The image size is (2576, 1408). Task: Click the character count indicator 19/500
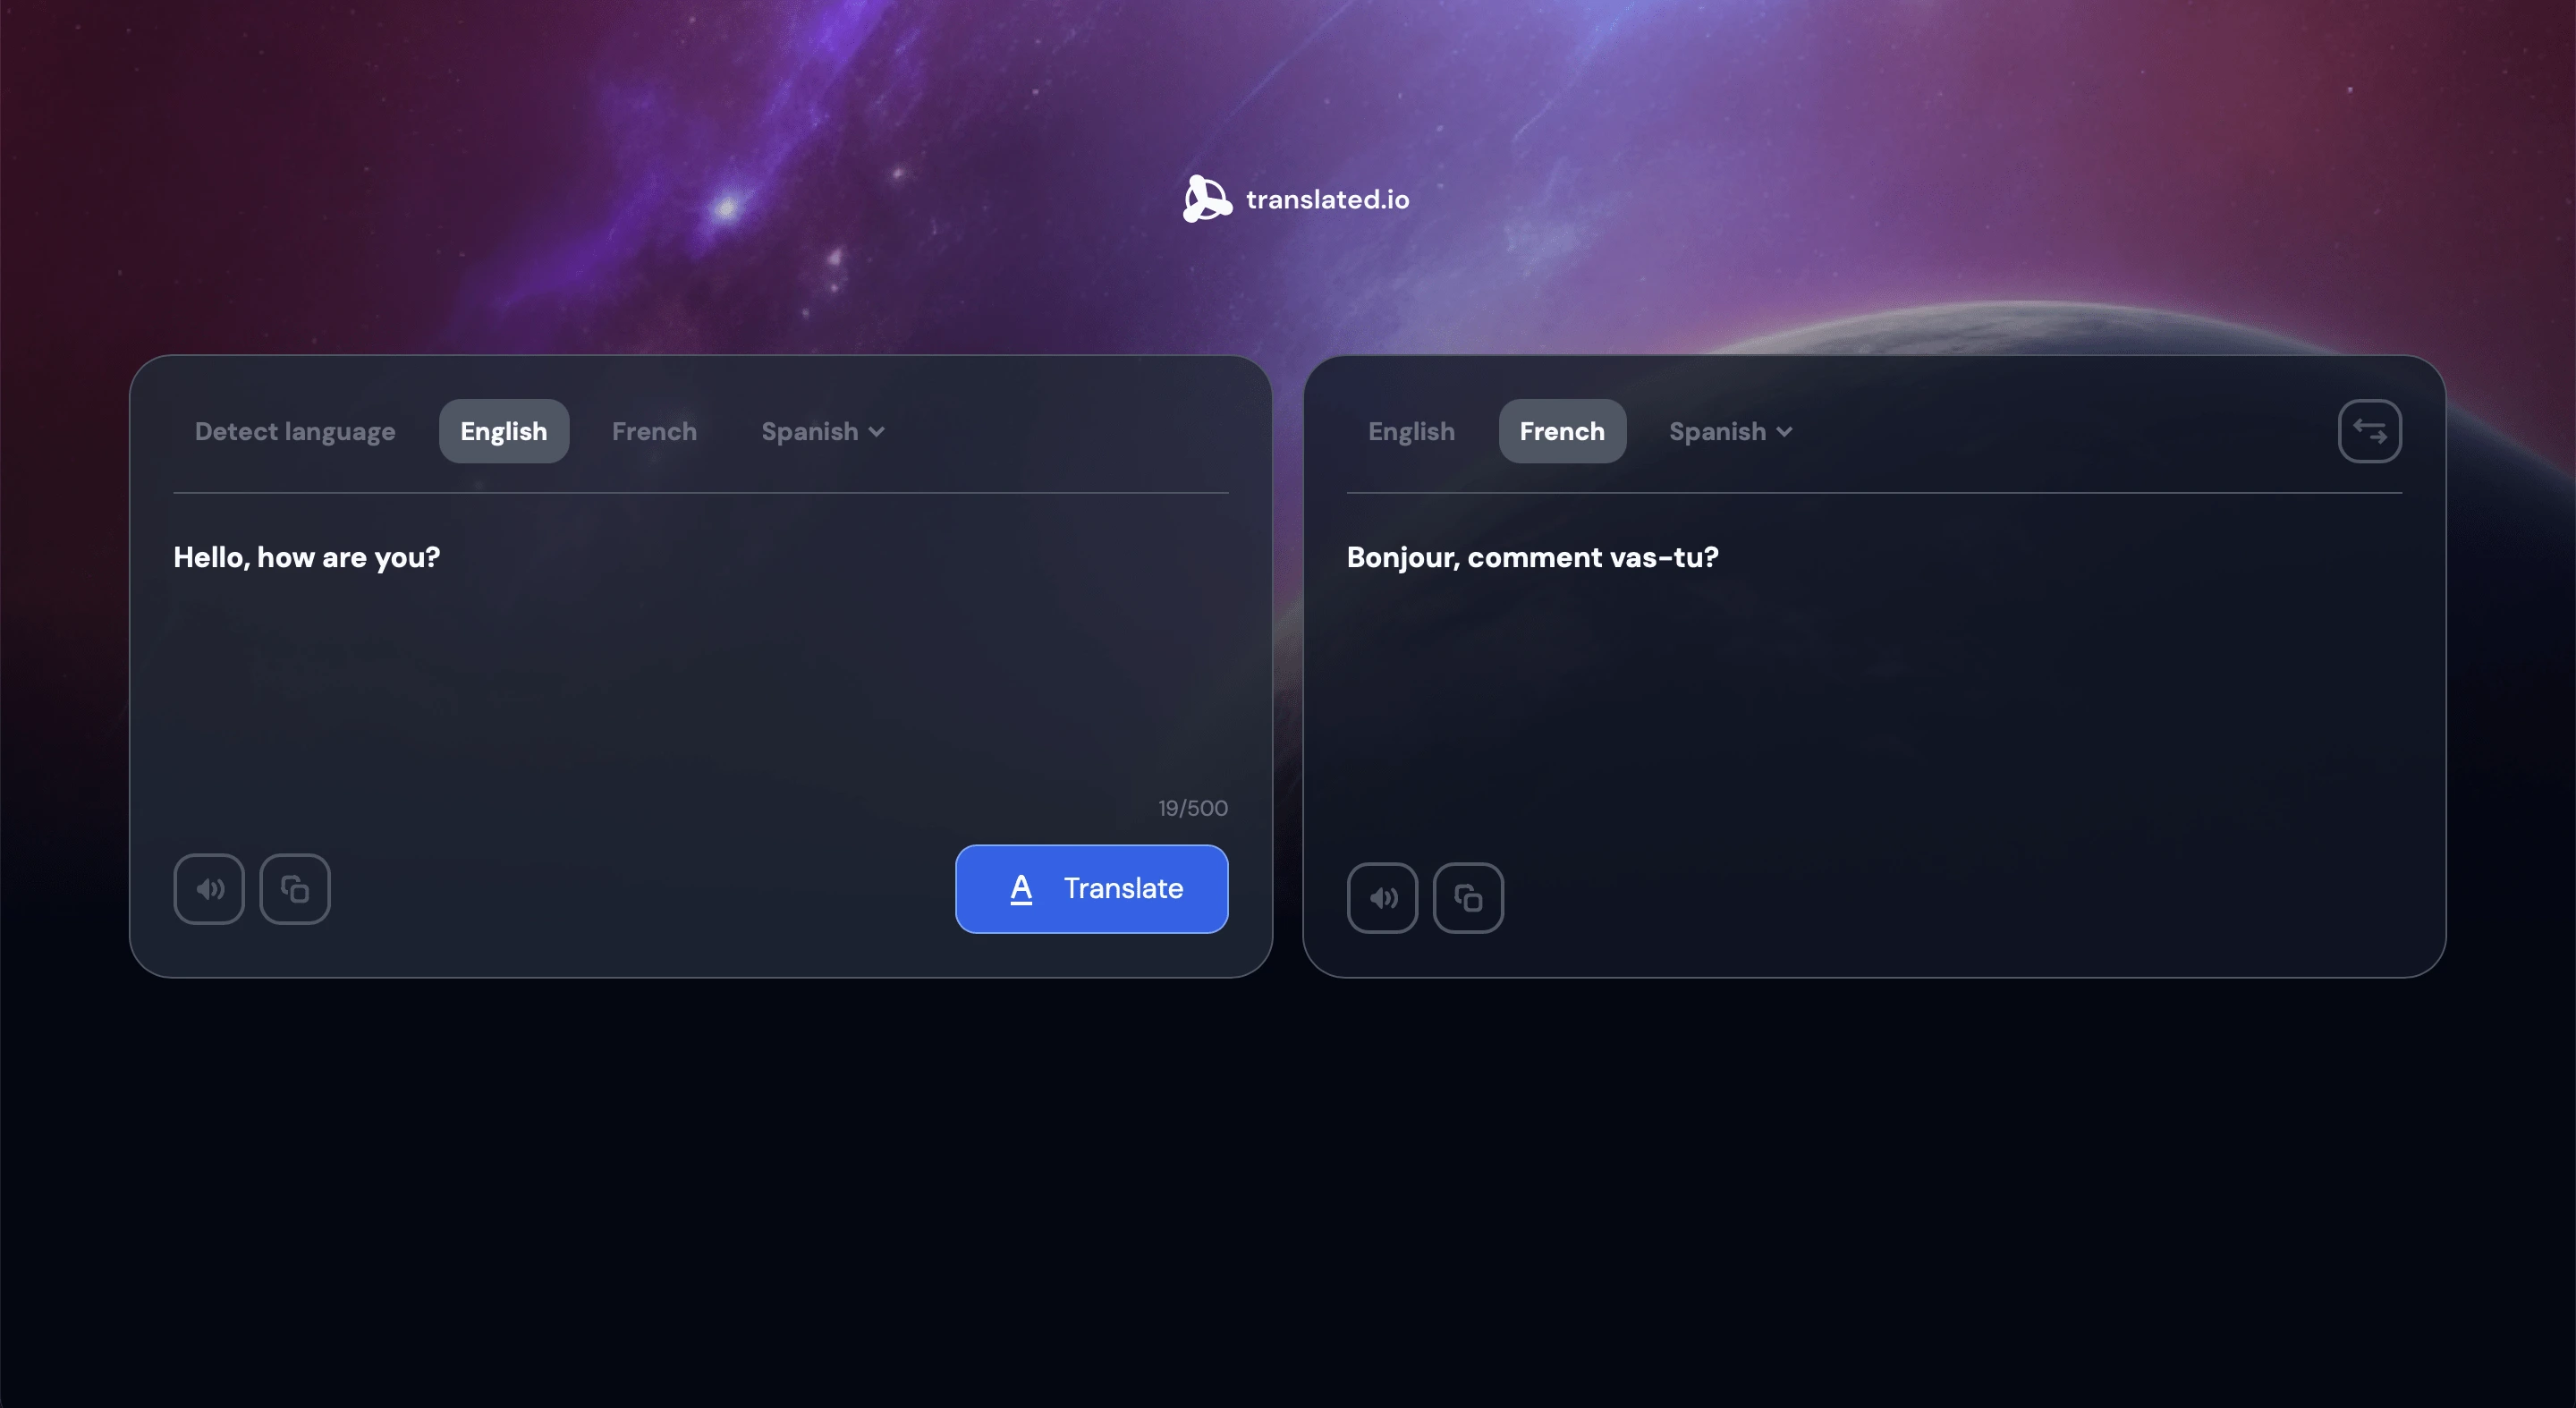[x=1192, y=808]
